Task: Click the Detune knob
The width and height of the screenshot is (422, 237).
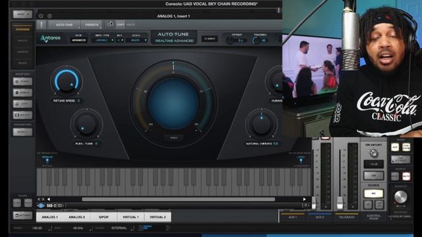Action: coord(229,41)
